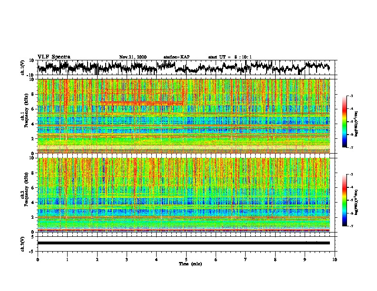Click the black ch.3(V) signal bar
This screenshot has width=377, height=291.
184,243
